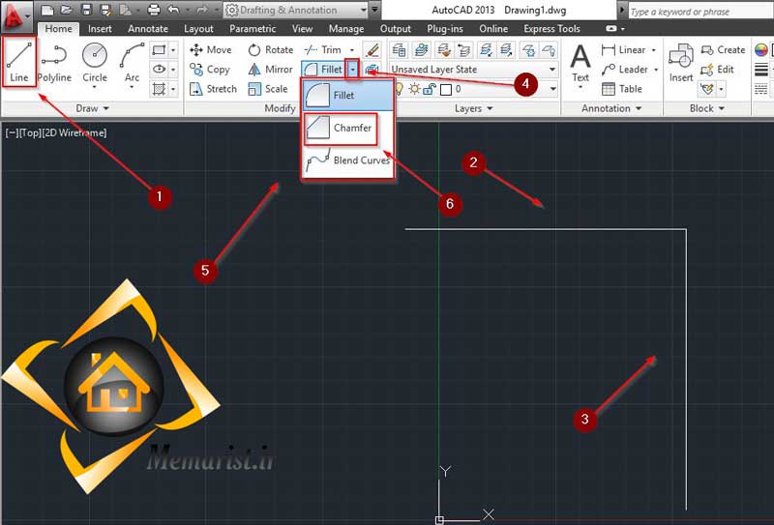Toggle layer 0 freeze sun icon
Image resolution: width=774 pixels, height=525 pixels.
tap(414, 89)
